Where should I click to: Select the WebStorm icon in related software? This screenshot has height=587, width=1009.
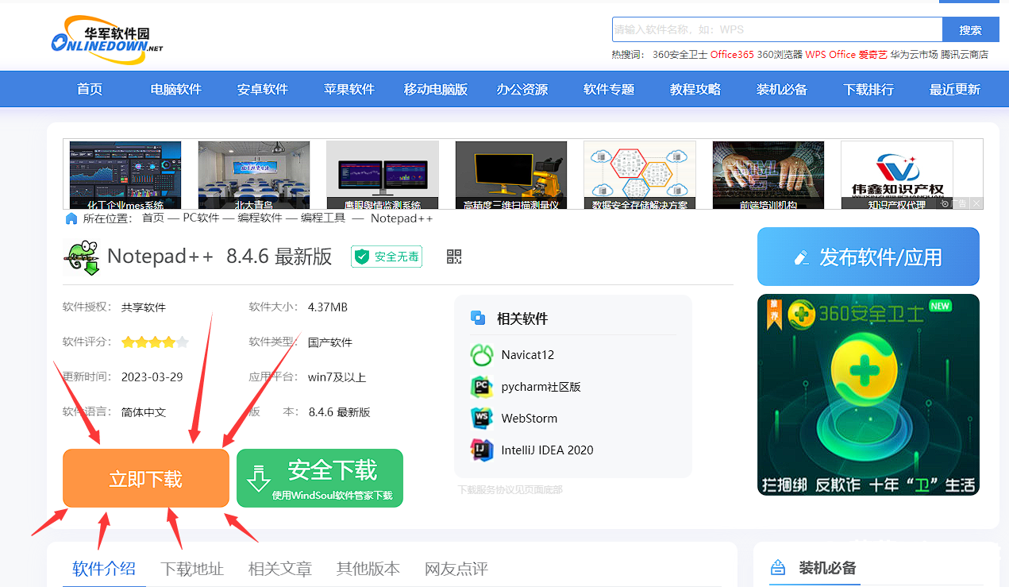pos(482,419)
